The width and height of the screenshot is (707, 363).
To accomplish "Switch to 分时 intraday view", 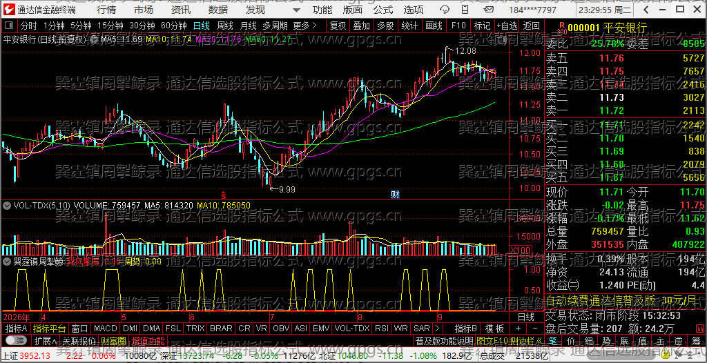I will tap(28, 26).
